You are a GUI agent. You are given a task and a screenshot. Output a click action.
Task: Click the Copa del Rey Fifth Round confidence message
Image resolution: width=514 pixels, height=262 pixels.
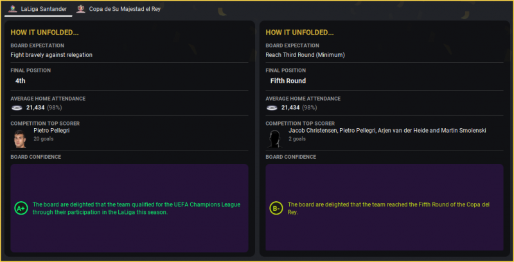click(x=389, y=208)
